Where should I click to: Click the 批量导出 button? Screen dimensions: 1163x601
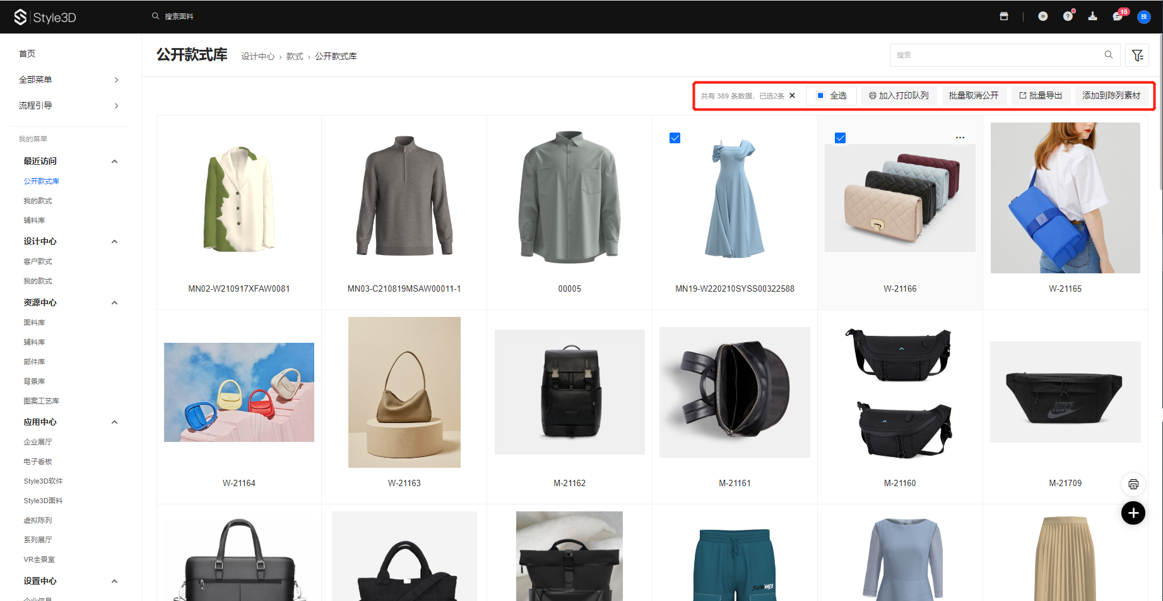pos(1041,96)
